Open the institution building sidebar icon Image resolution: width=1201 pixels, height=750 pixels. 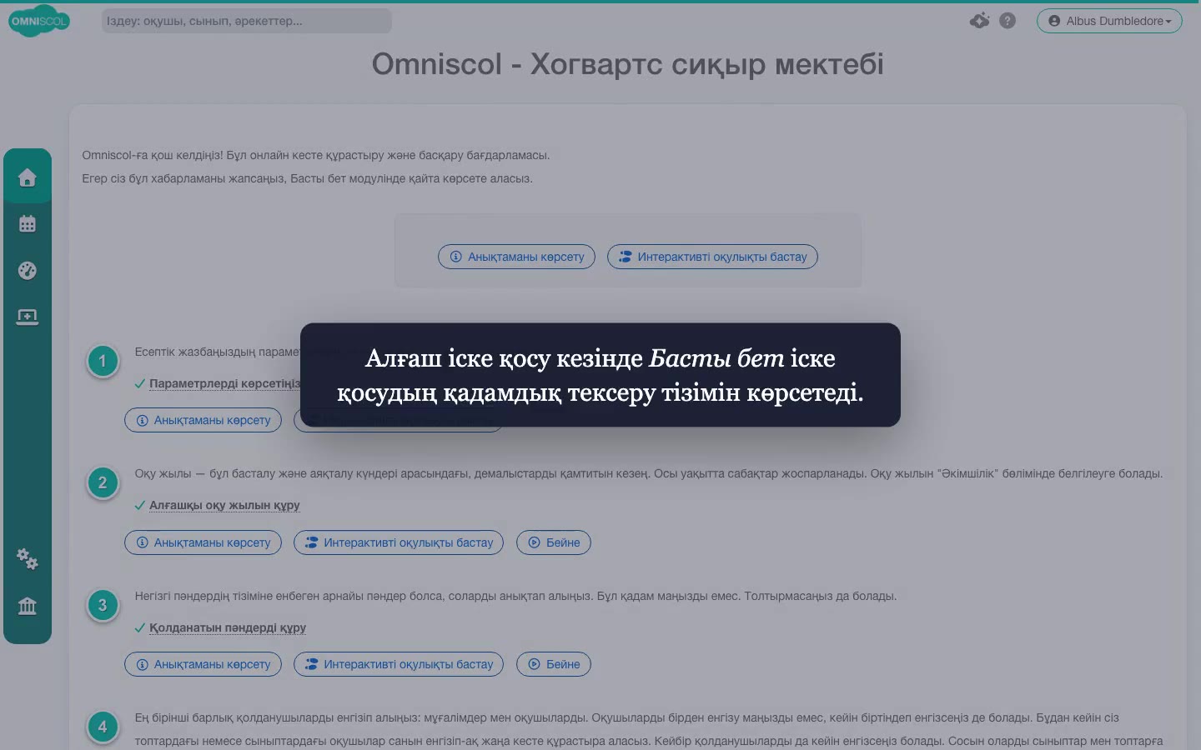[x=28, y=606]
